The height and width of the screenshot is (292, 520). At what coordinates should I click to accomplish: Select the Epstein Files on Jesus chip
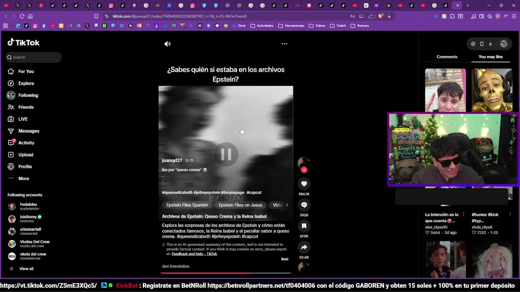[x=240, y=205]
